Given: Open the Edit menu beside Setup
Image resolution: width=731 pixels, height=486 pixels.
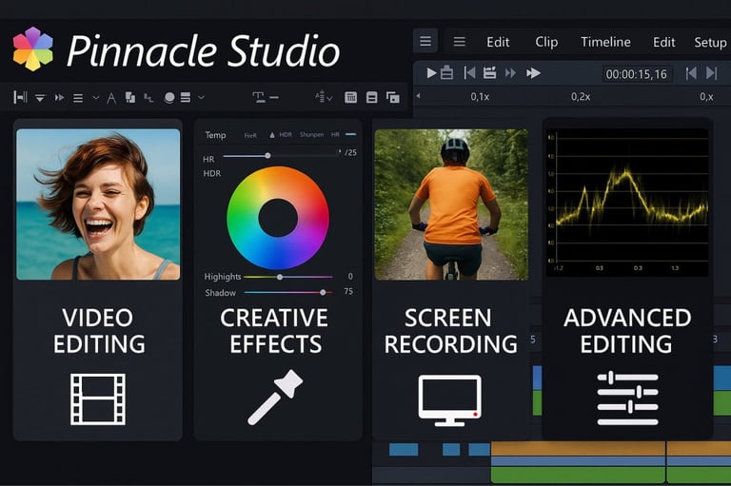Looking at the screenshot, I should [x=663, y=42].
